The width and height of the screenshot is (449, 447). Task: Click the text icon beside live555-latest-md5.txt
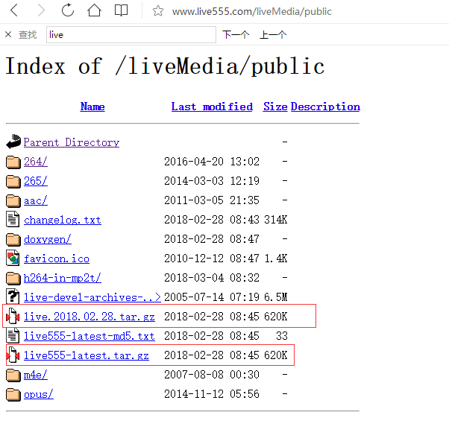(x=13, y=335)
